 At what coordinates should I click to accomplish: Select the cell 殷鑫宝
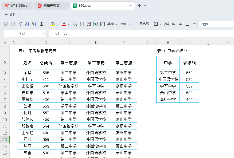point(27,126)
